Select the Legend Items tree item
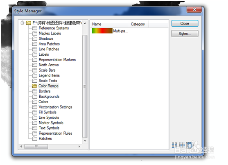This screenshot has width=228, height=165. pyautogui.click(x=49, y=75)
